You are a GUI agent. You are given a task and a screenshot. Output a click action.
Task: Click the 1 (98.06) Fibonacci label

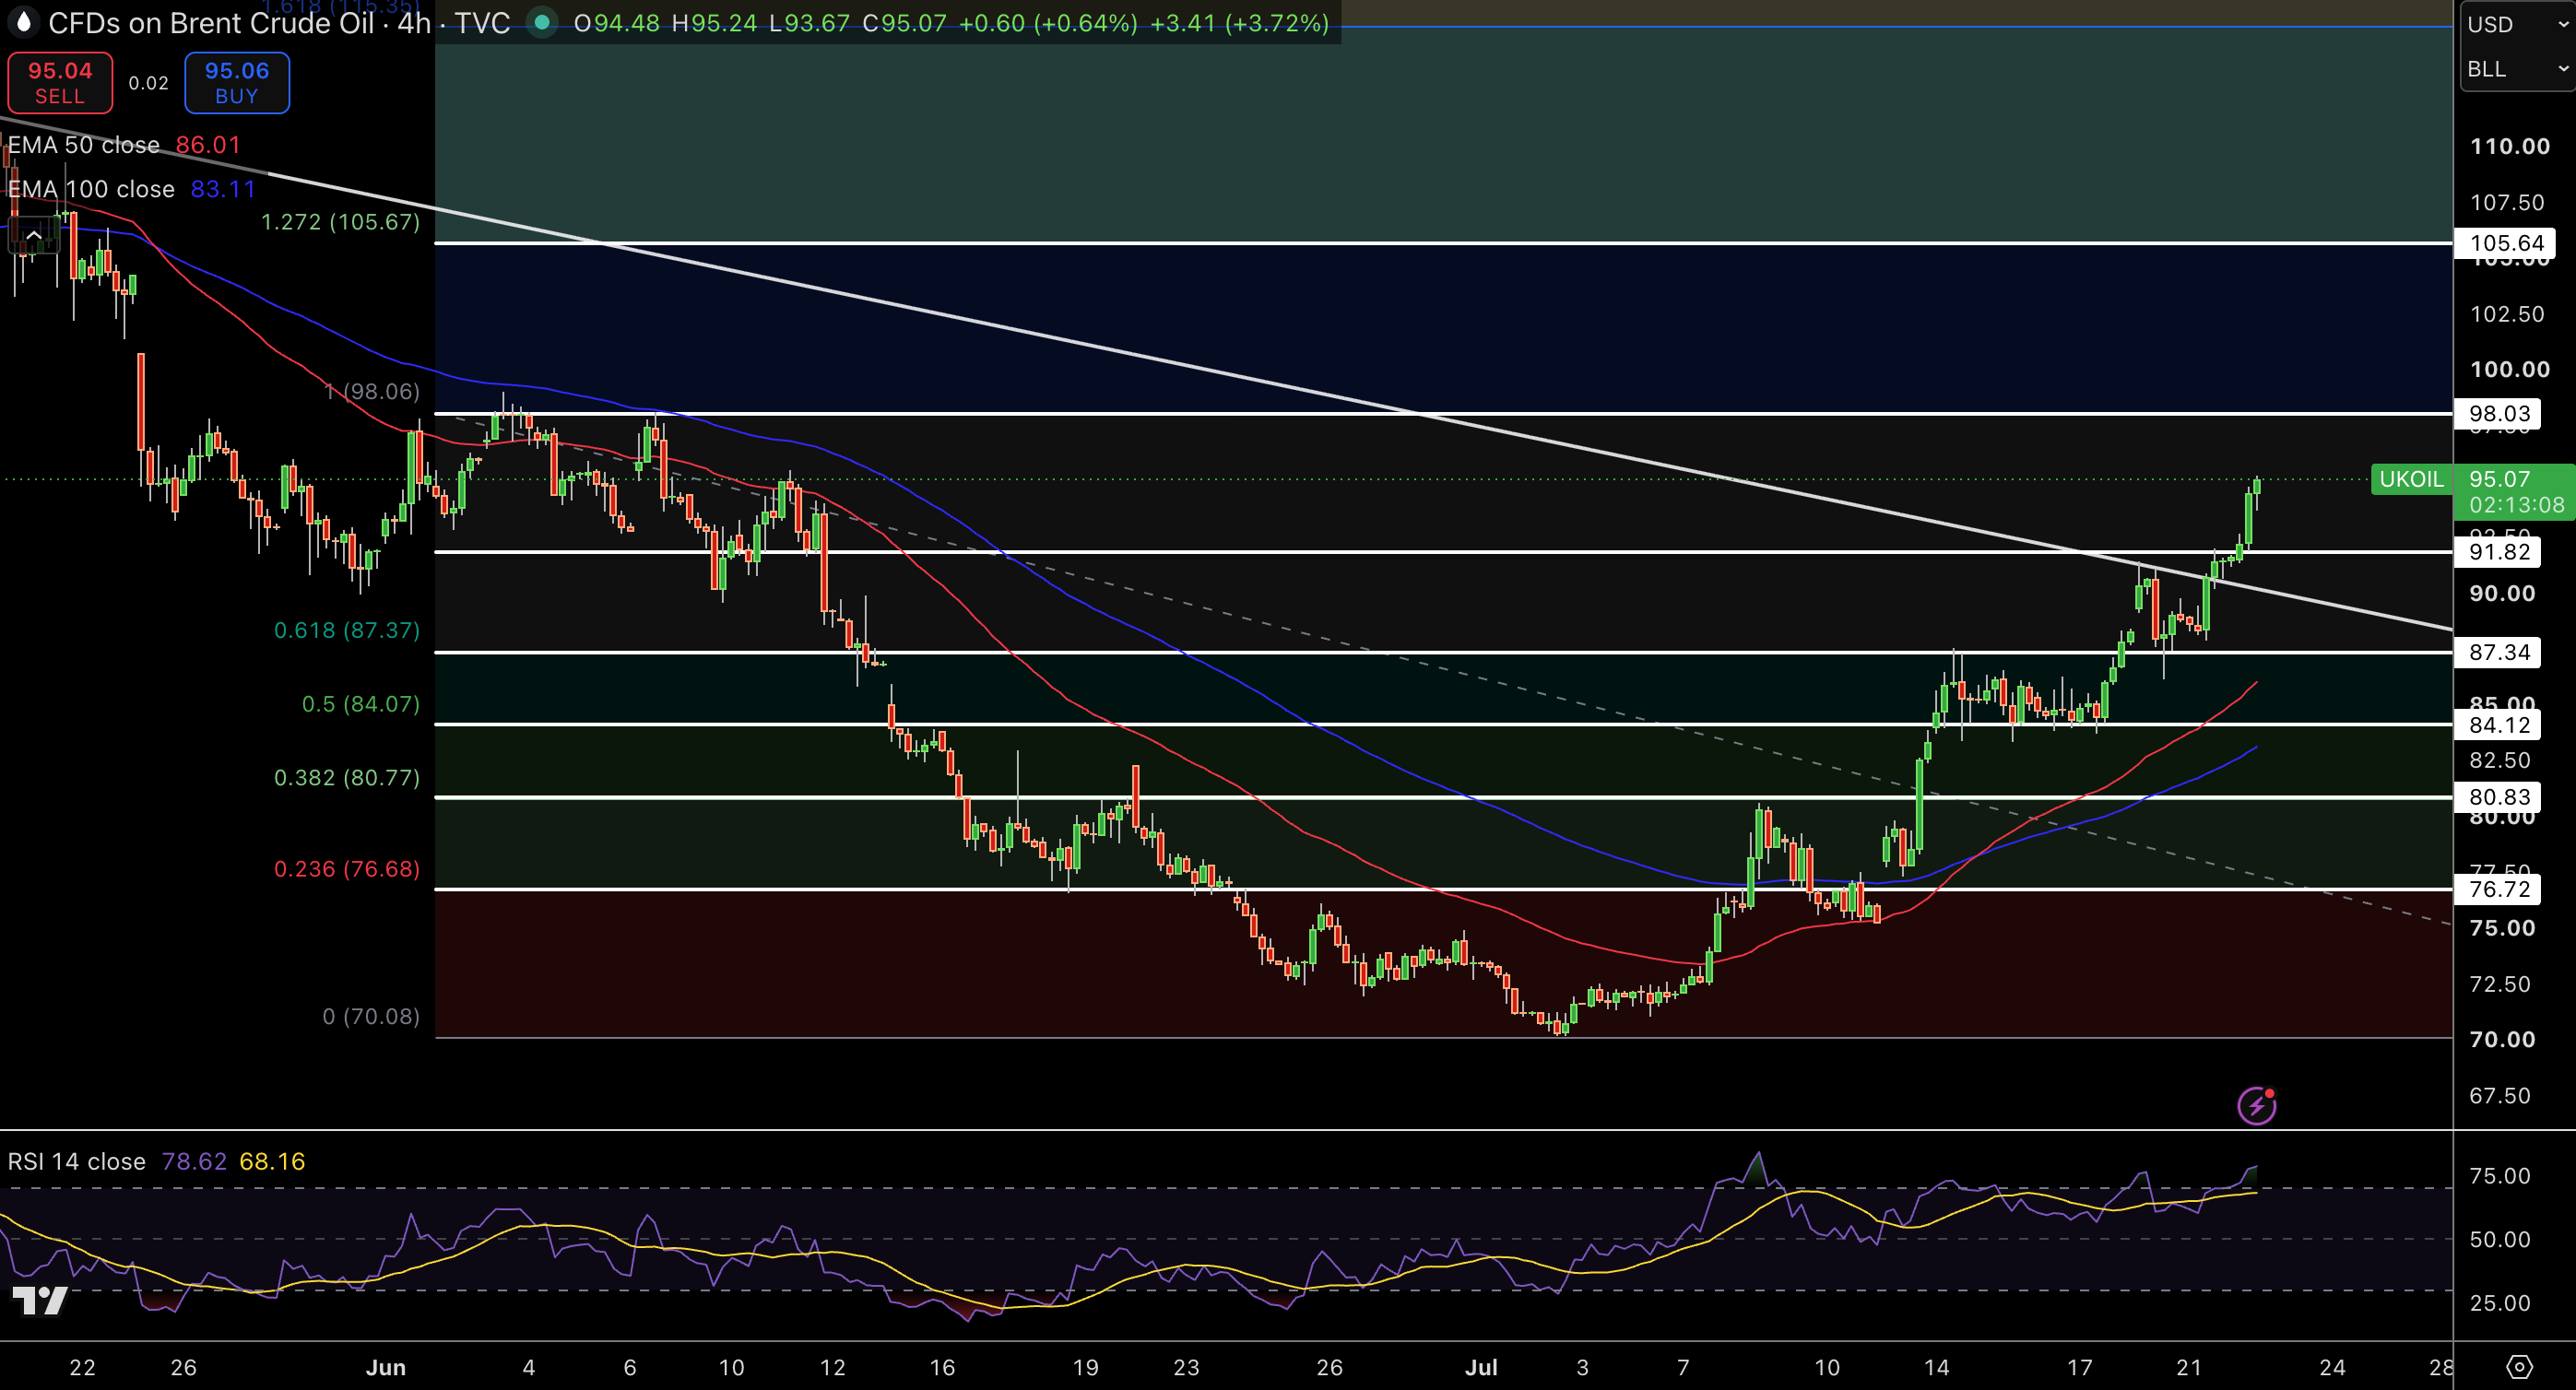372,391
